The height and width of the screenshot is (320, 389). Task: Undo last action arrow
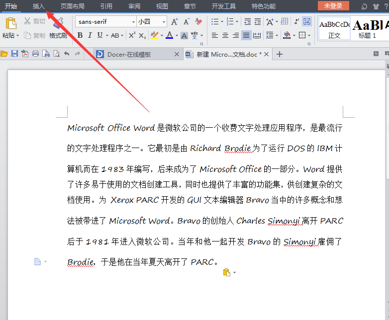(x=67, y=54)
